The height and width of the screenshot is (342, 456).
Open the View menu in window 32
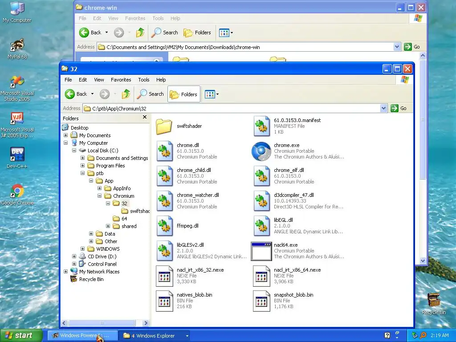coord(99,80)
